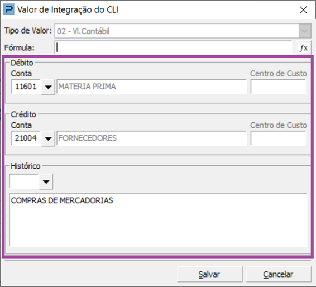Click the FORNECEDORES description field

click(x=151, y=138)
